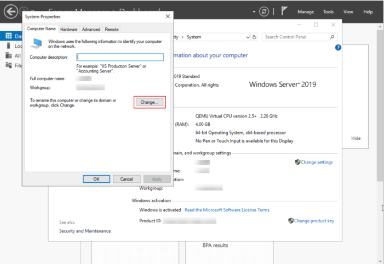The image size is (384, 264).
Task: Click scrollbar up arrow in Server Manager
Action: (x=380, y=26)
